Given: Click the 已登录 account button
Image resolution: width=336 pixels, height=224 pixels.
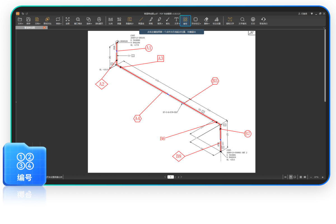Looking at the screenshot, I should [x=303, y=14].
